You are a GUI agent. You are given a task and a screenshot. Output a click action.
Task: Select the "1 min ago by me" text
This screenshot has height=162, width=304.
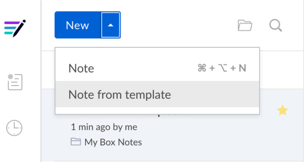point(104,127)
